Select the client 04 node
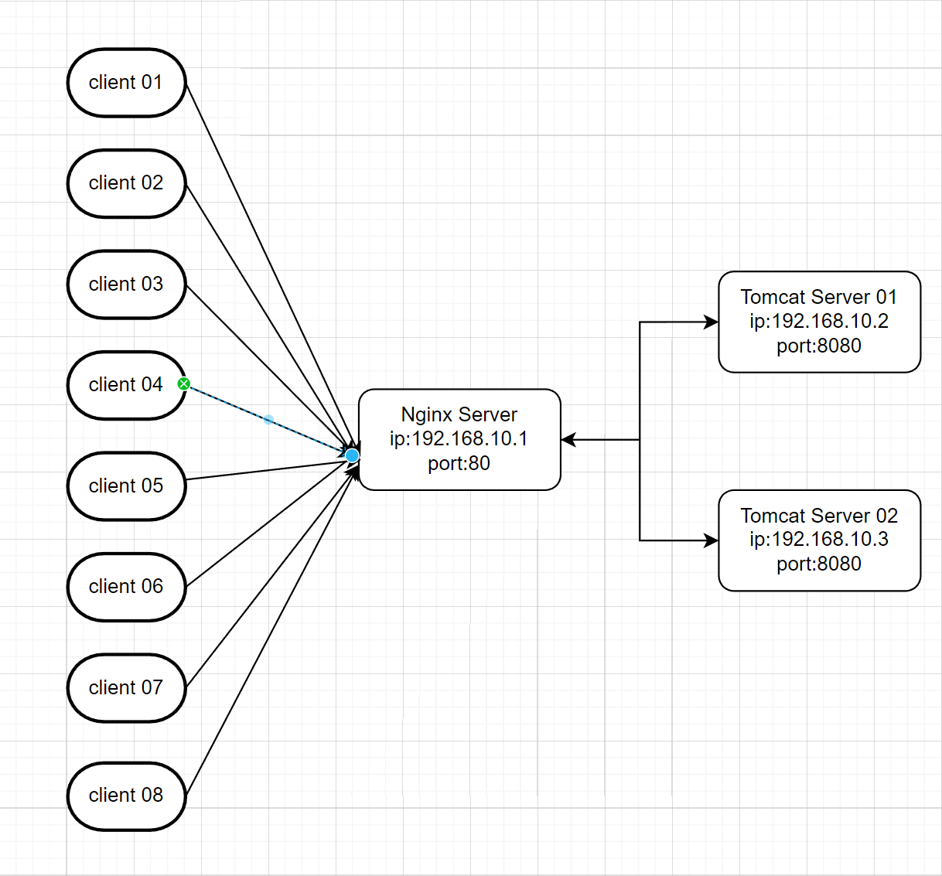 pos(126,385)
